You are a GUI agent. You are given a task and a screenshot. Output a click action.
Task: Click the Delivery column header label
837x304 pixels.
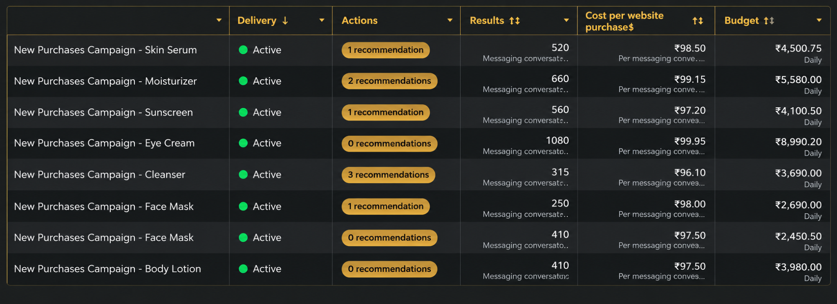point(257,20)
